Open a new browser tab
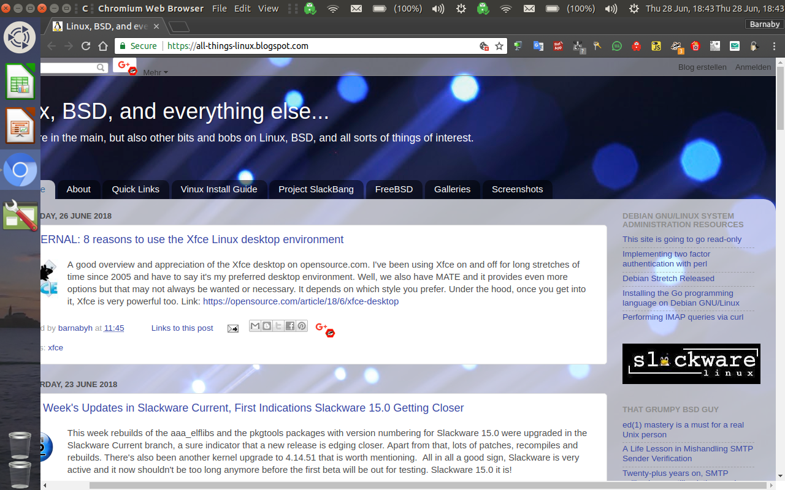Viewport: 785px width, 490px height. click(178, 27)
